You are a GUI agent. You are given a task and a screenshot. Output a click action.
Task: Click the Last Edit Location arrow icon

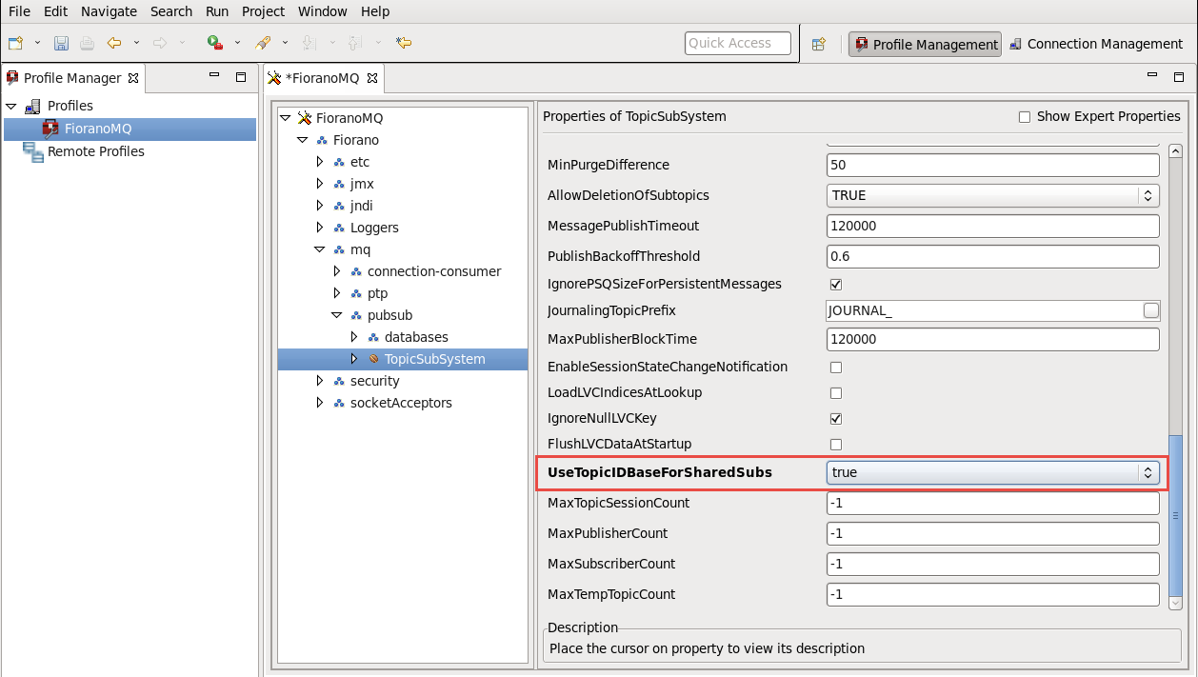coord(404,43)
